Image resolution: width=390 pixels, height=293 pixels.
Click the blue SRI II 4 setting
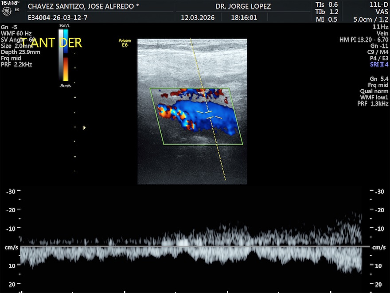pyautogui.click(x=379, y=64)
